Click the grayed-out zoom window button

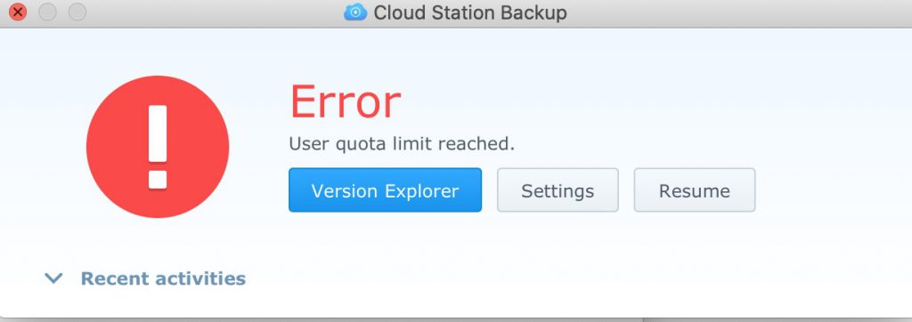tap(77, 12)
